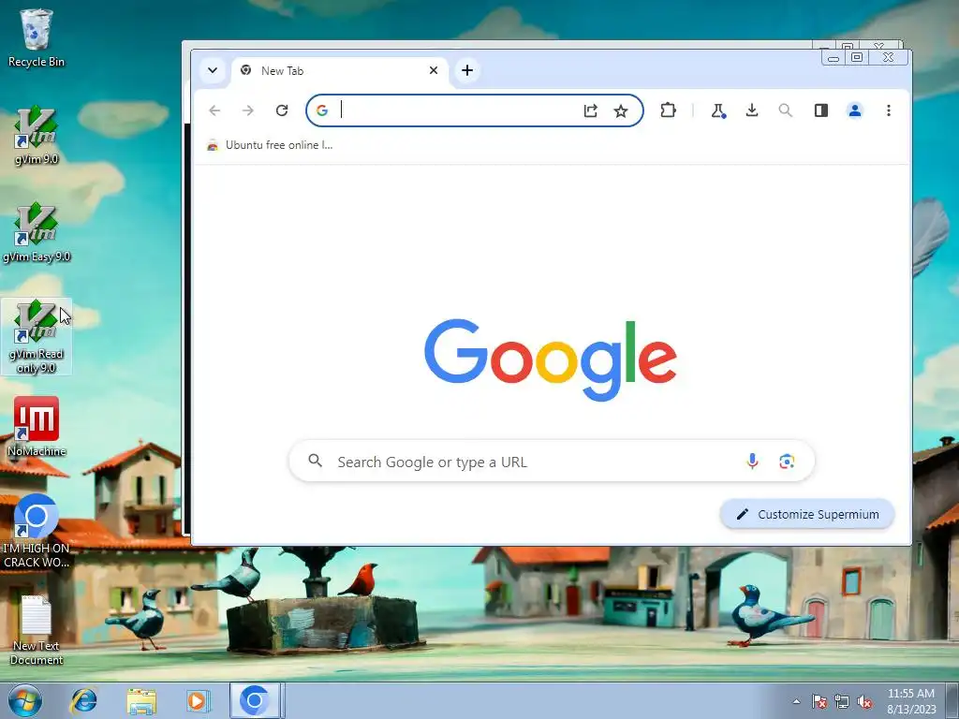This screenshot has width=959, height=719.
Task: Expand the tab search chevron
Action: tap(213, 70)
